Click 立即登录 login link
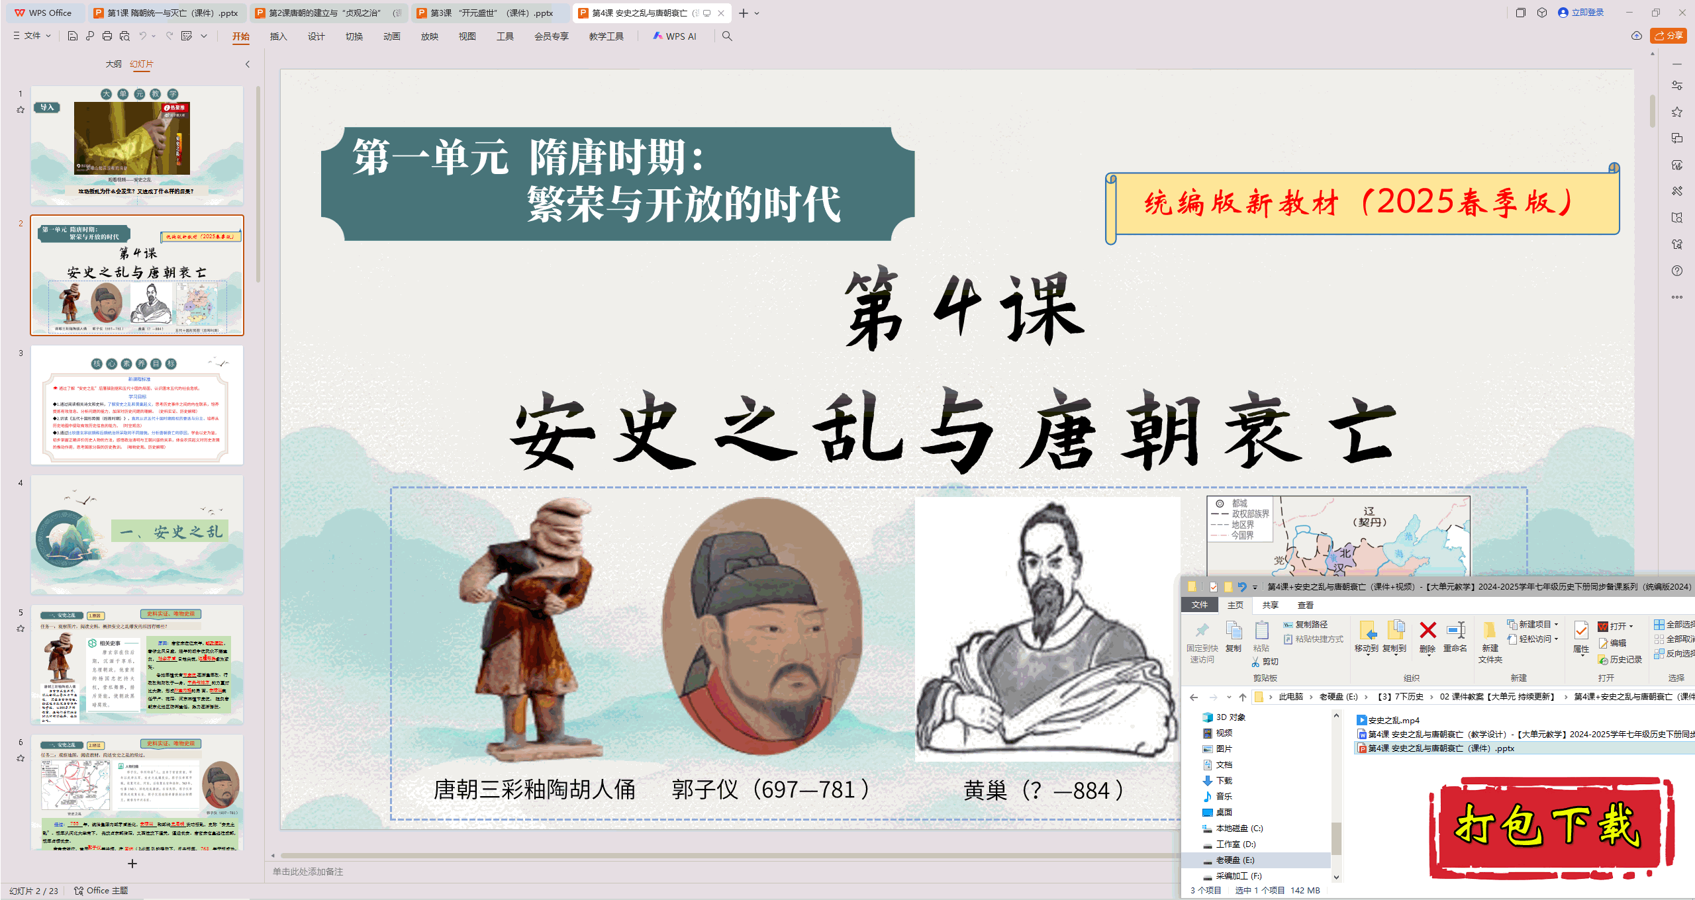1695x900 pixels. (x=1581, y=13)
